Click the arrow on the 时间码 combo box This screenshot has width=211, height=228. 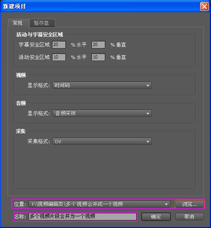pos(148,85)
